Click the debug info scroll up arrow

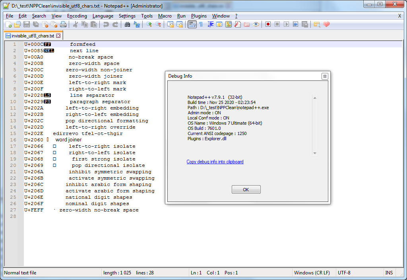click(315, 98)
